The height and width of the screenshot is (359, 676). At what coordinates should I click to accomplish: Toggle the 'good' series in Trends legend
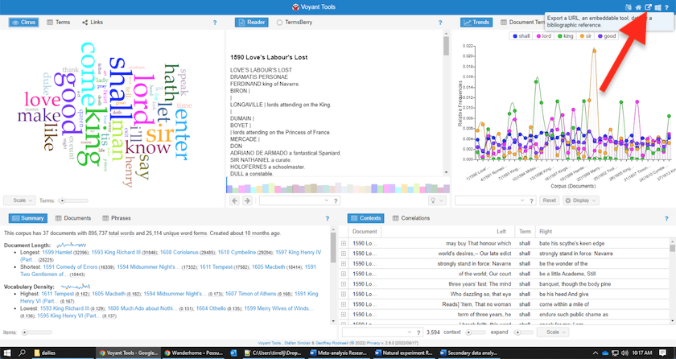pos(607,36)
